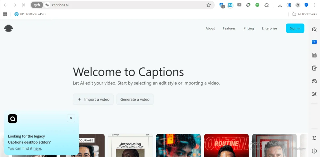Viewport: 320px width, 157px height.
Task: Toggle the browser side panel button
Action: click(289, 5)
